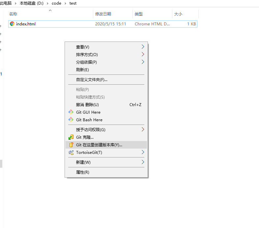The width and height of the screenshot is (259, 228).
Task: Click the chevron after 本地磁盘 (D:)
Action: coord(47,4)
